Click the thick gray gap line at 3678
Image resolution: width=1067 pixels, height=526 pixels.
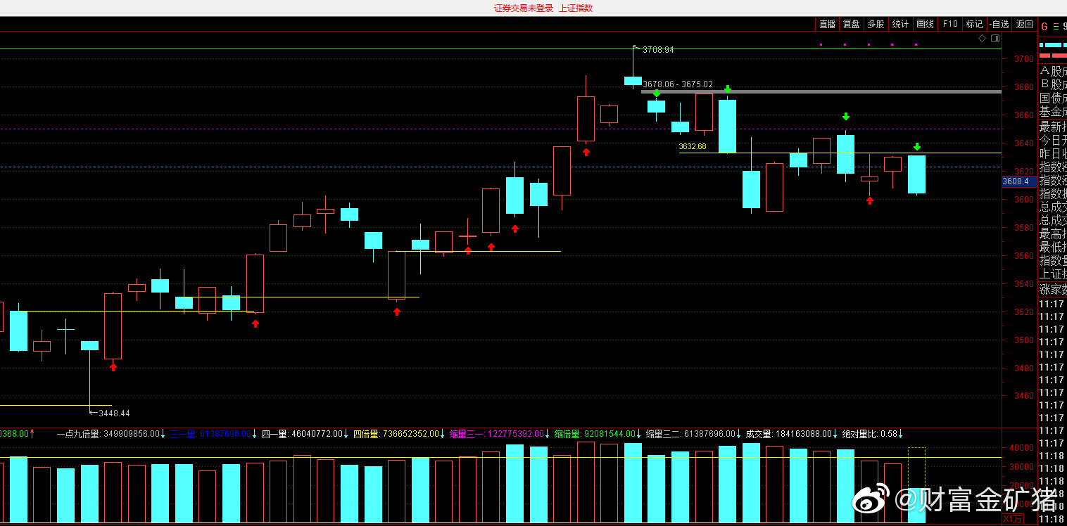[821, 91]
